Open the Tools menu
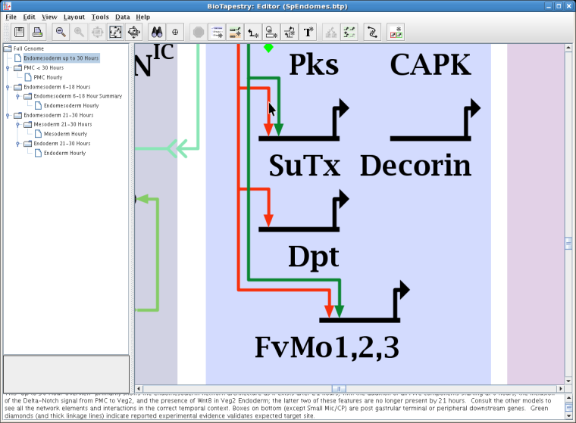 coord(99,17)
